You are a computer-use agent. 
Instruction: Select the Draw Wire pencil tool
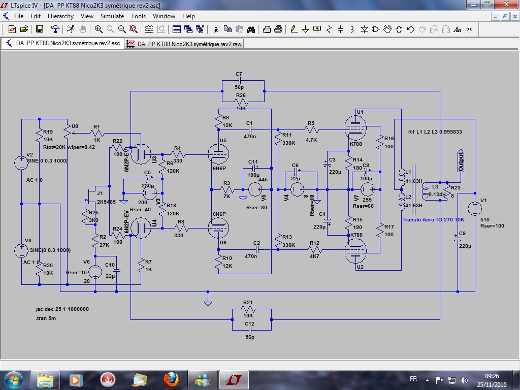tap(294, 29)
